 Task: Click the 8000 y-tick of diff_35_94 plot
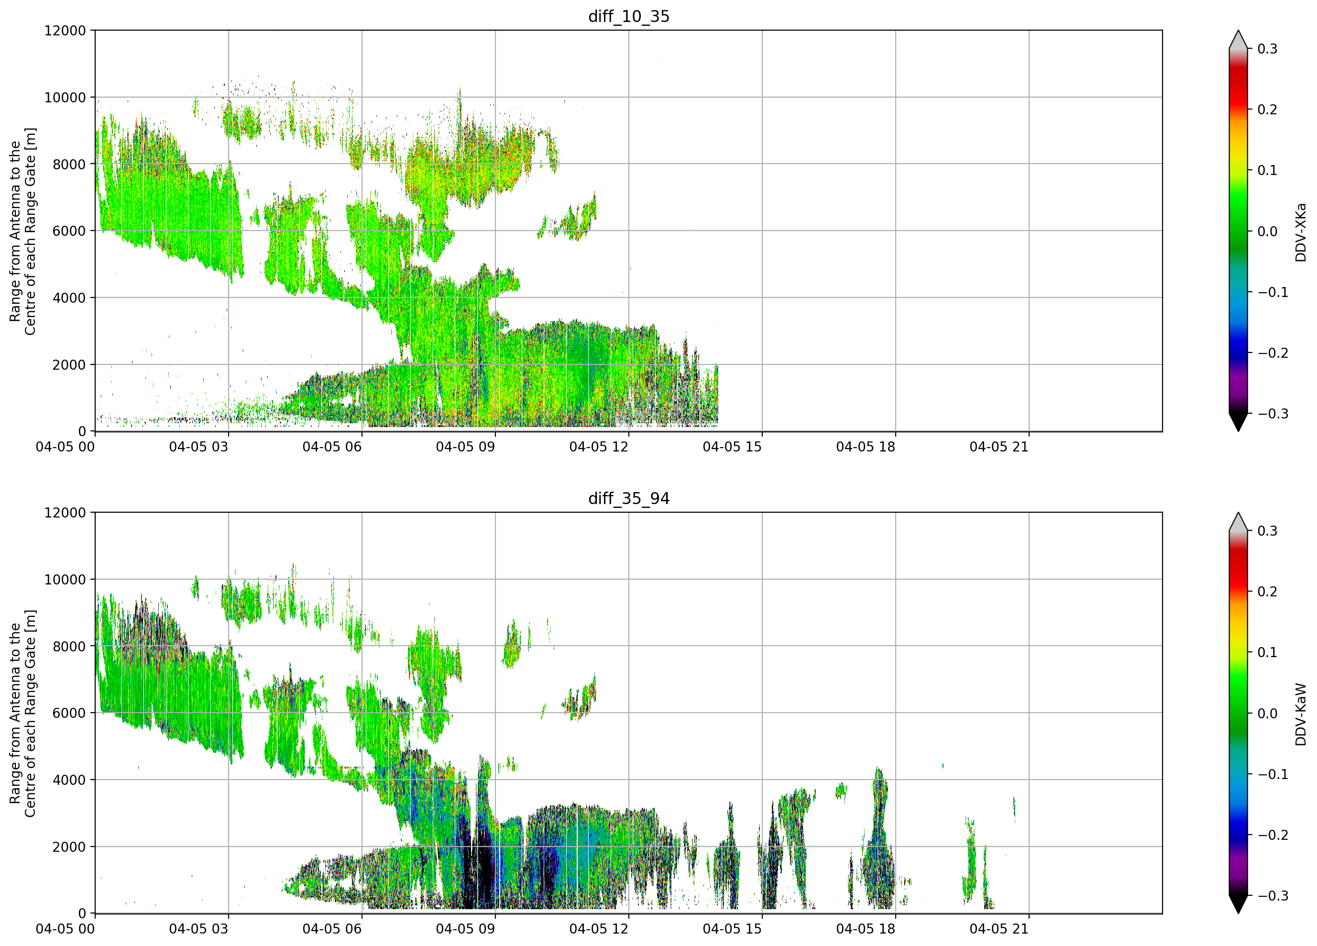[x=69, y=646]
